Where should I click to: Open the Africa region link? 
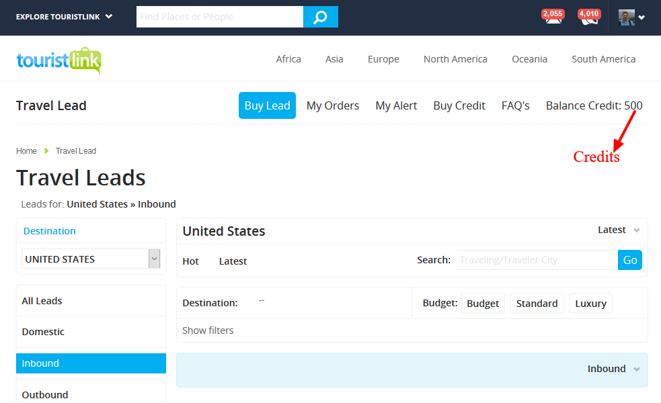[x=288, y=59]
